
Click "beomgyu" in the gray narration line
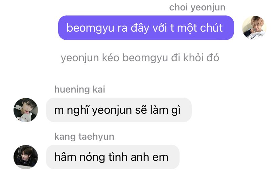point(145,58)
